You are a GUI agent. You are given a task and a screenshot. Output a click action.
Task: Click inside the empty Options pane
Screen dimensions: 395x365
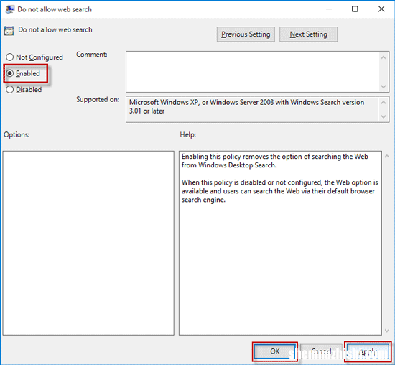tap(88, 243)
